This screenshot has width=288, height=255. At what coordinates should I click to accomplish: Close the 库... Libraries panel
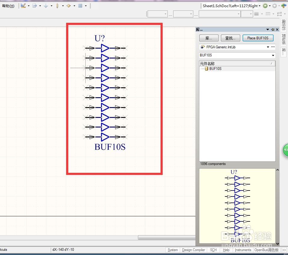pos(277,29)
